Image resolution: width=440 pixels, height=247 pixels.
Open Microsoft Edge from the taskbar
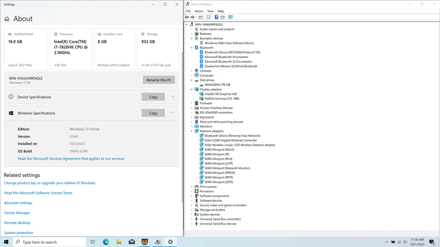pyautogui.click(x=106, y=242)
